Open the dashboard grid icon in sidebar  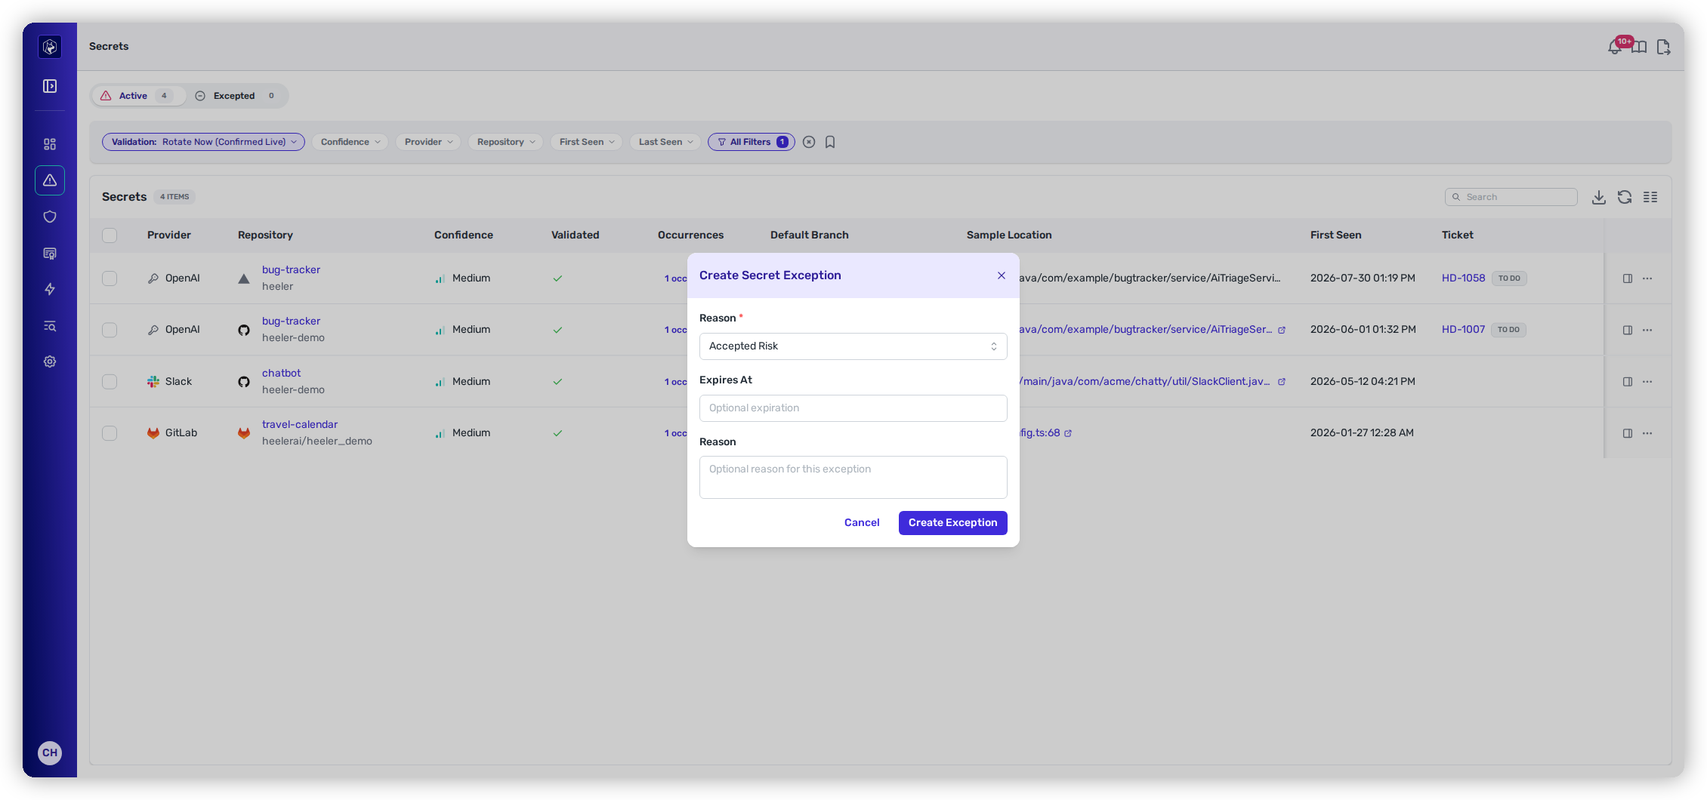point(50,144)
